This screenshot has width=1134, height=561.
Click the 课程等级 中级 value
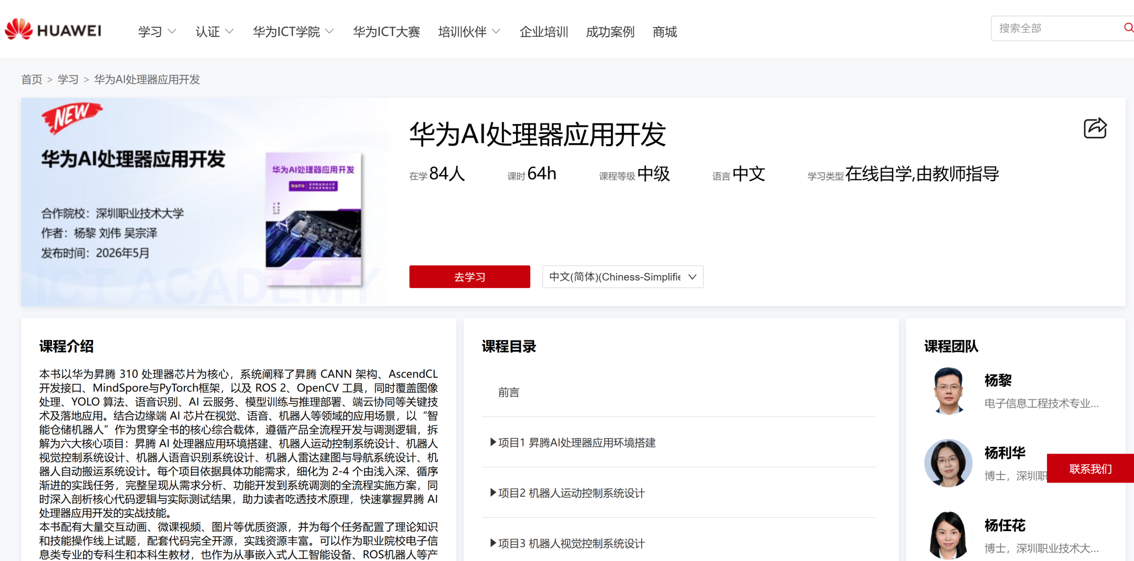click(634, 174)
